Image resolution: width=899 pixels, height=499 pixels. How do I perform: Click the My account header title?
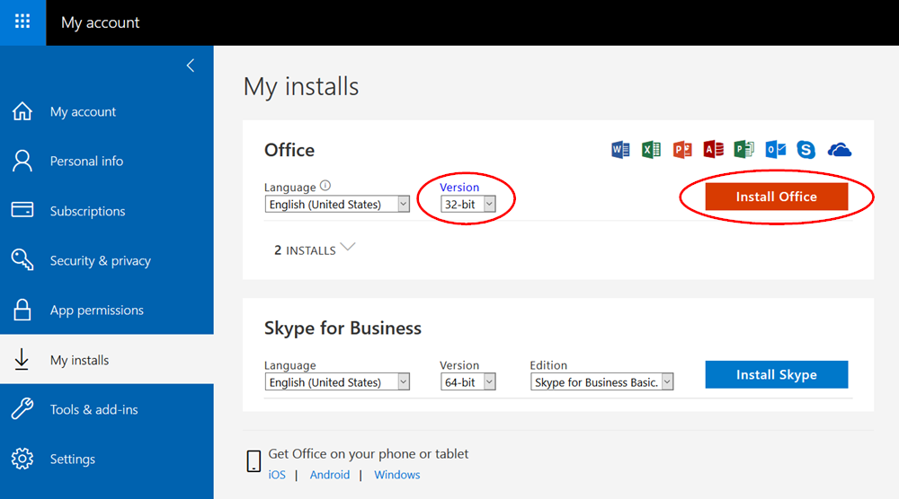pyautogui.click(x=101, y=22)
